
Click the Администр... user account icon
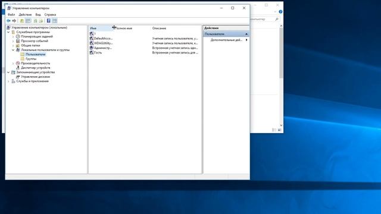coord(92,48)
